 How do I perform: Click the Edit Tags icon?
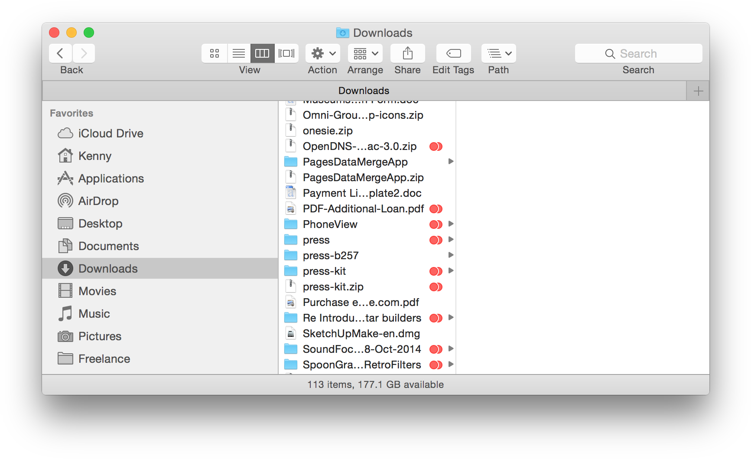tap(453, 53)
